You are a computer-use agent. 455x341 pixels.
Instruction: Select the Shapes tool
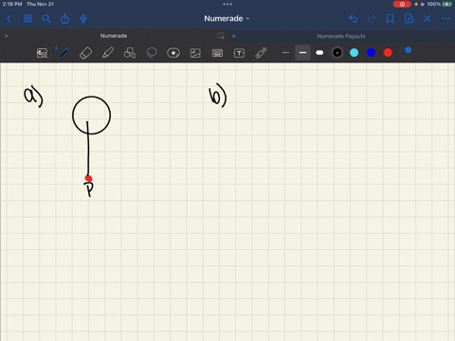point(130,53)
